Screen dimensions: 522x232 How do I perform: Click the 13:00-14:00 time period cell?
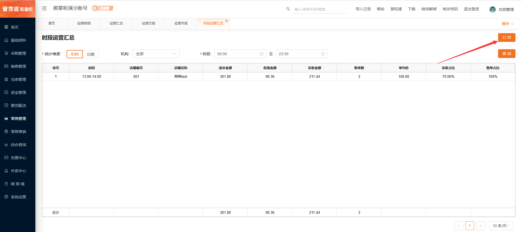(92, 77)
